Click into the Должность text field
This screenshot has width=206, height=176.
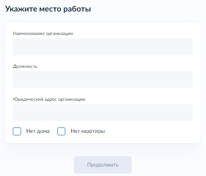(103, 79)
